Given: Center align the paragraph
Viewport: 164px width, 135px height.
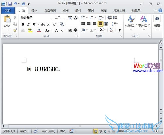Looking at the screenshot, I should (x=89, y=24).
